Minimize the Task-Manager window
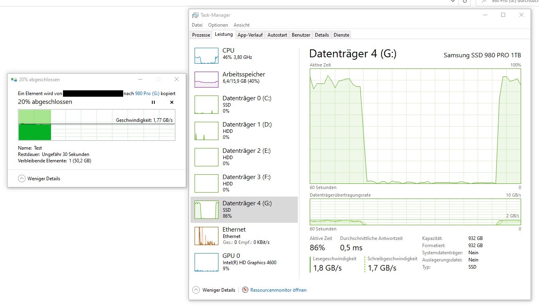Viewport: 539px width, 308px height. pos(485,15)
